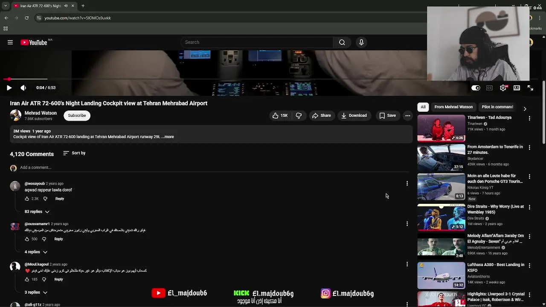Like @wosayoub's comment

point(27,199)
